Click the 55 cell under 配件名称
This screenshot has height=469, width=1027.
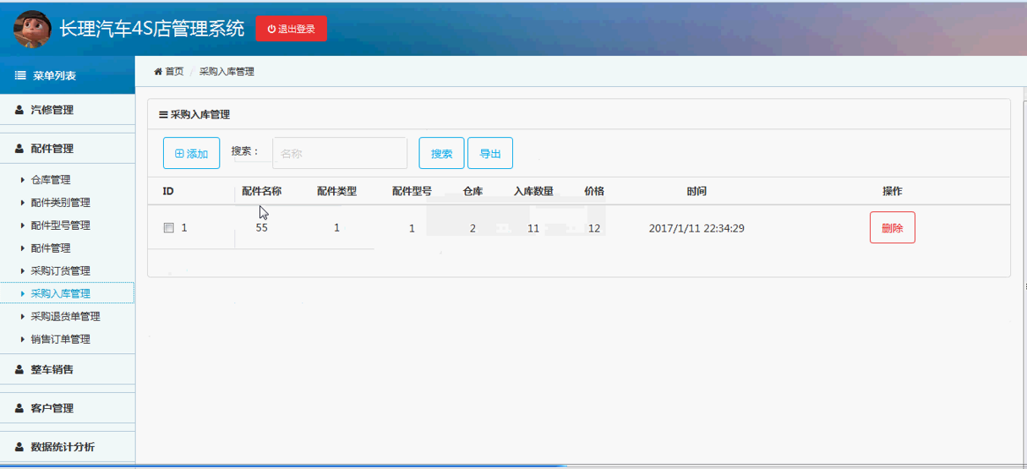pyautogui.click(x=262, y=228)
